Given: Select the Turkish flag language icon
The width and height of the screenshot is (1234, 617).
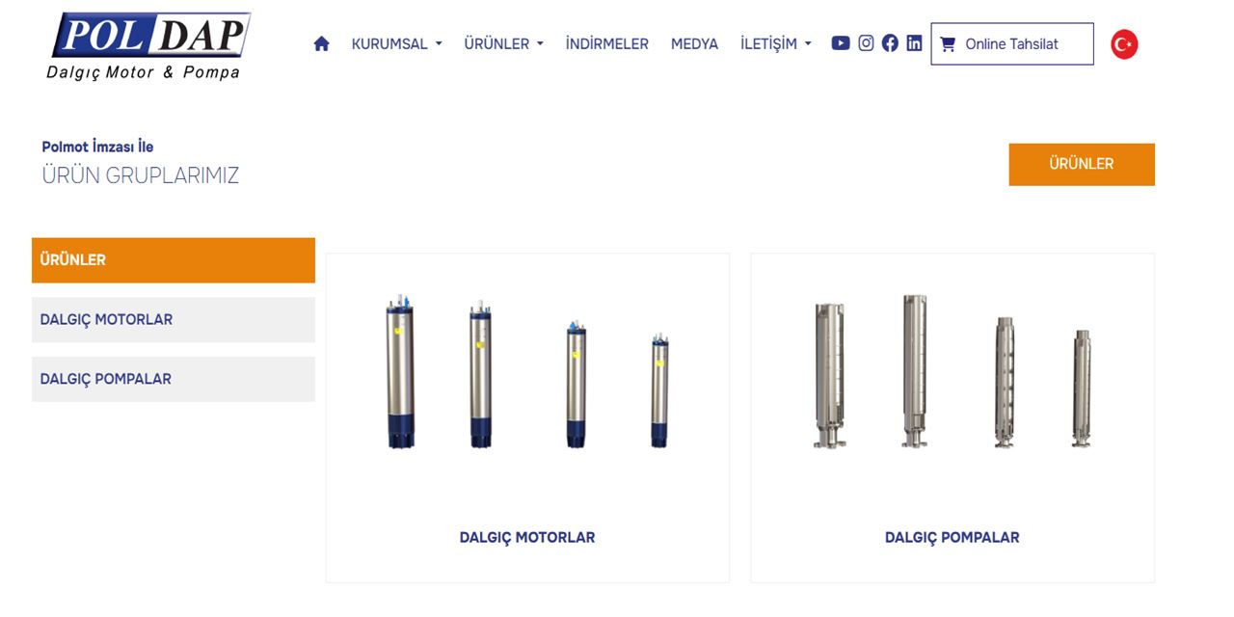Looking at the screenshot, I should pyautogui.click(x=1124, y=44).
